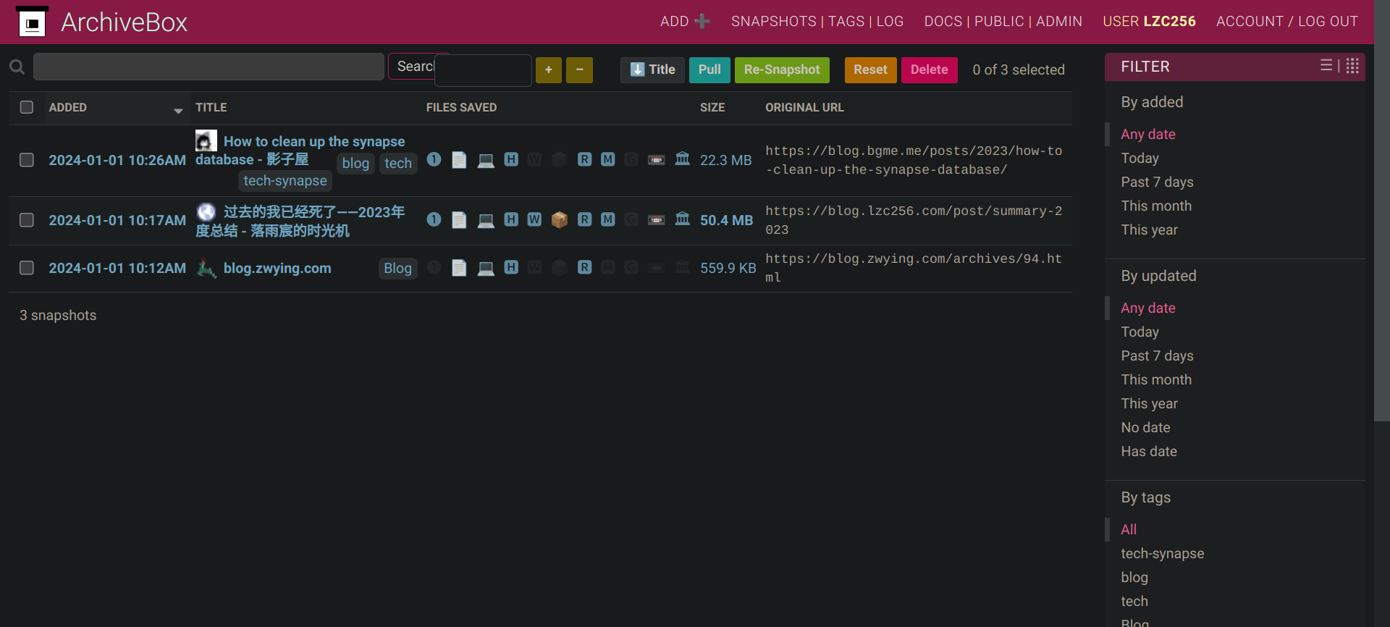Viewport: 1390px width, 627px height.
Task: Tick the checkbox for the 10:26AM snapshot
Action: [x=27, y=160]
